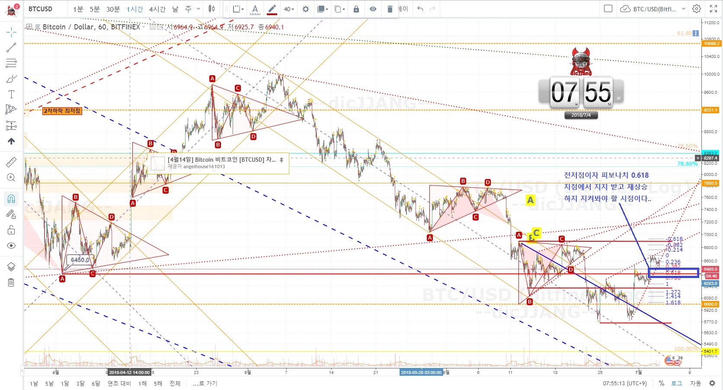The height and width of the screenshot is (390, 723).
Task: Select the up arrow marker tool
Action: 11,141
